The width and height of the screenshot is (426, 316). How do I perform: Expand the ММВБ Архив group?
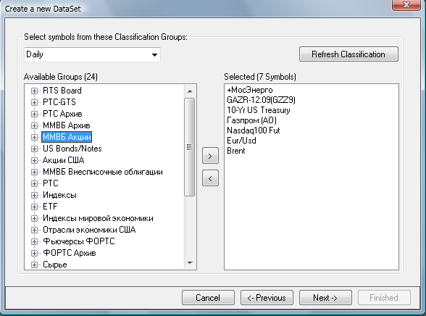pyautogui.click(x=34, y=125)
